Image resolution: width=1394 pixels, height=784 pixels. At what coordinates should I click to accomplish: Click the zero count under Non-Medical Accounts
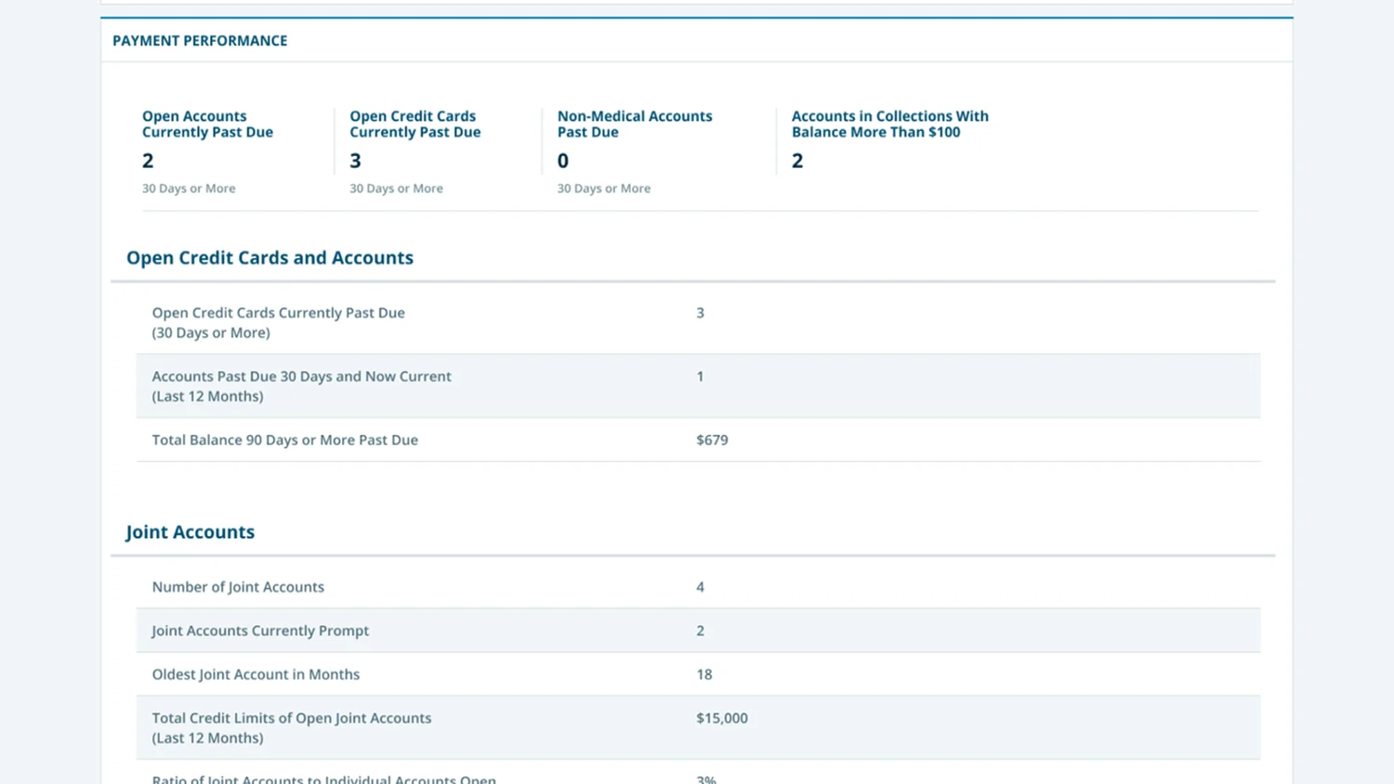[x=562, y=161]
